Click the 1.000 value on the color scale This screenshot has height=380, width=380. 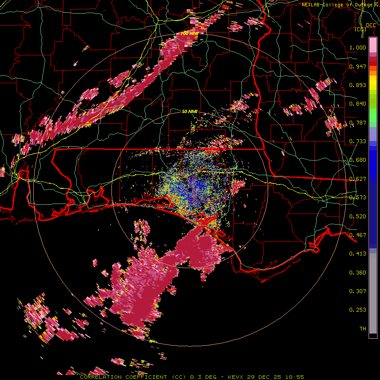pyautogui.click(x=358, y=47)
